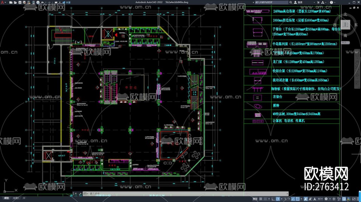Click the Share (共享) button
Viewport: 361px width, 202px height.
[66, 2]
